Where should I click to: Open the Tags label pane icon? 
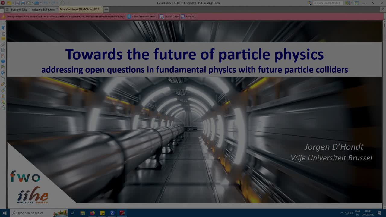pos(3,90)
